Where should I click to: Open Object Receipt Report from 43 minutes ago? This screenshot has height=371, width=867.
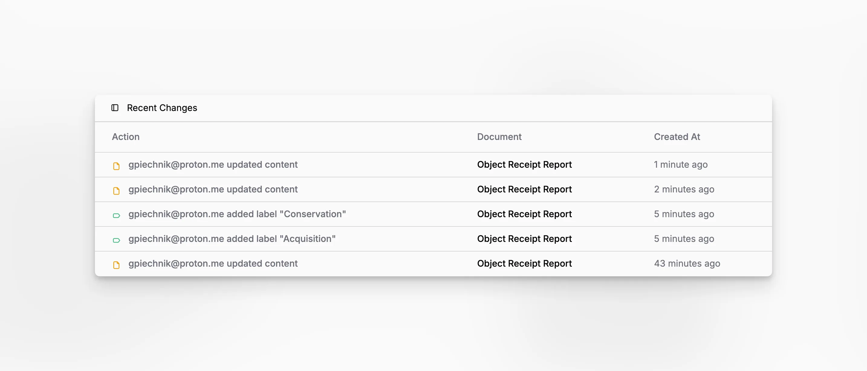(524, 264)
